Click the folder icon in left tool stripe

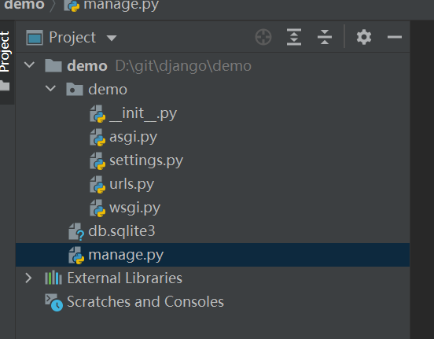5,86
